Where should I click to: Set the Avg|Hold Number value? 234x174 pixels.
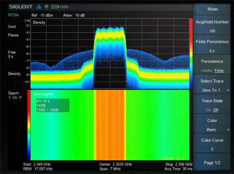pos(212,25)
